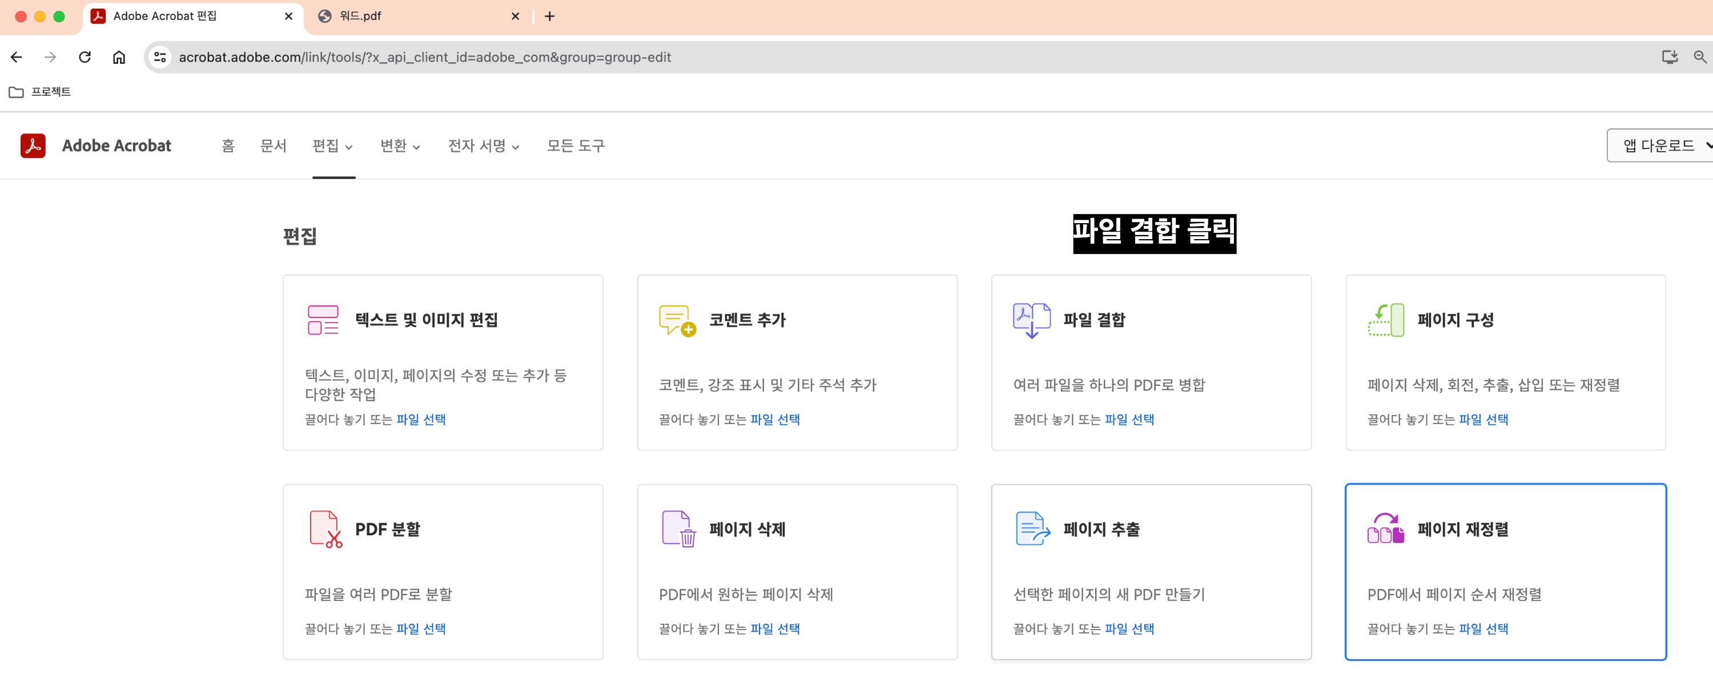Screen dimensions: 1713x690
Task: Click 파일 선택 link under PDF 분할
Action: coord(421,629)
